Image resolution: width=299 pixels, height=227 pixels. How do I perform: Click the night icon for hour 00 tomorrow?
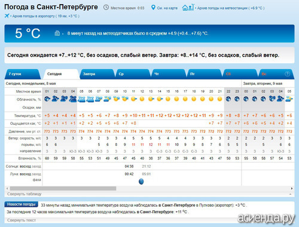click(246, 99)
